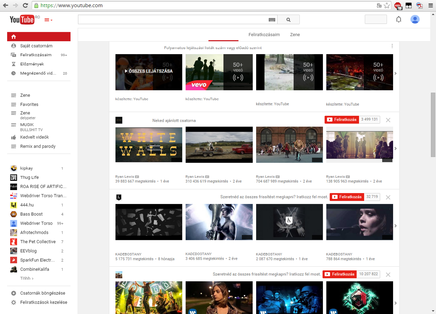Open the KADEBOSTANY channel icon above its videos
Screen dimensions: 436x314
(119, 197)
